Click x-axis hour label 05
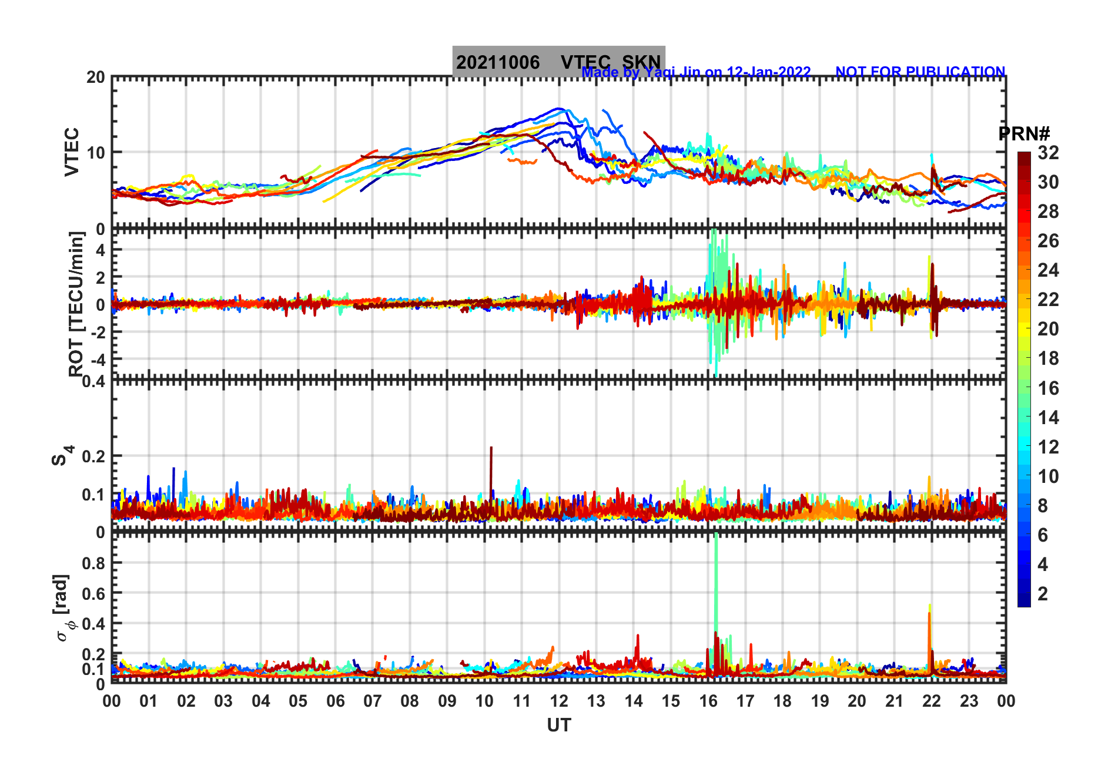This screenshot has width=1118, height=759. pyautogui.click(x=298, y=701)
